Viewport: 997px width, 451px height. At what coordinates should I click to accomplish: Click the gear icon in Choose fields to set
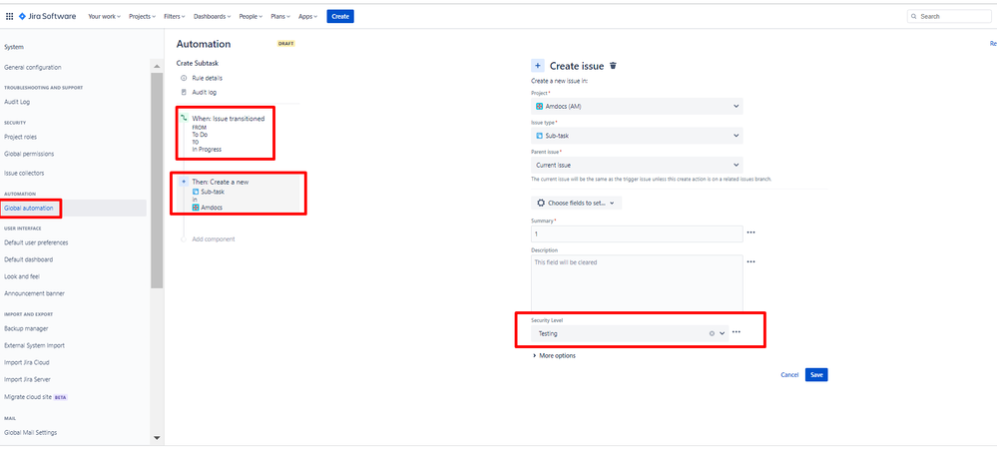click(541, 203)
